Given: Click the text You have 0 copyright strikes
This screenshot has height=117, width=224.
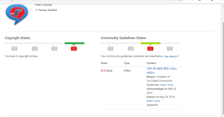Looking at the screenshot, I should pyautogui.click(x=21, y=56).
